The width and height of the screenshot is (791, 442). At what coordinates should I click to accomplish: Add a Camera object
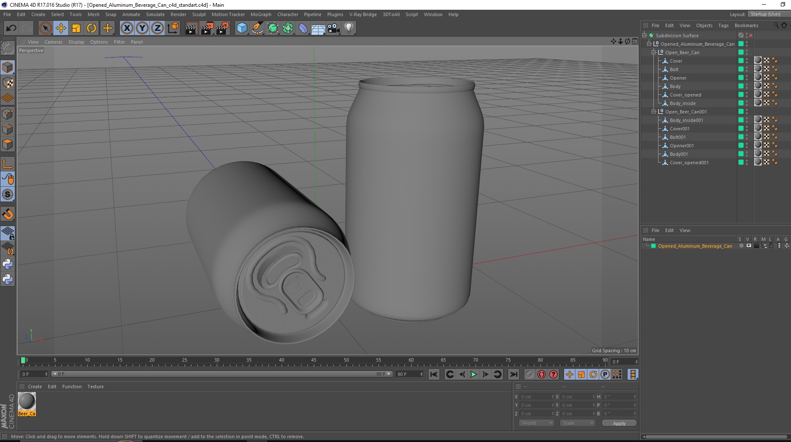[x=334, y=28]
